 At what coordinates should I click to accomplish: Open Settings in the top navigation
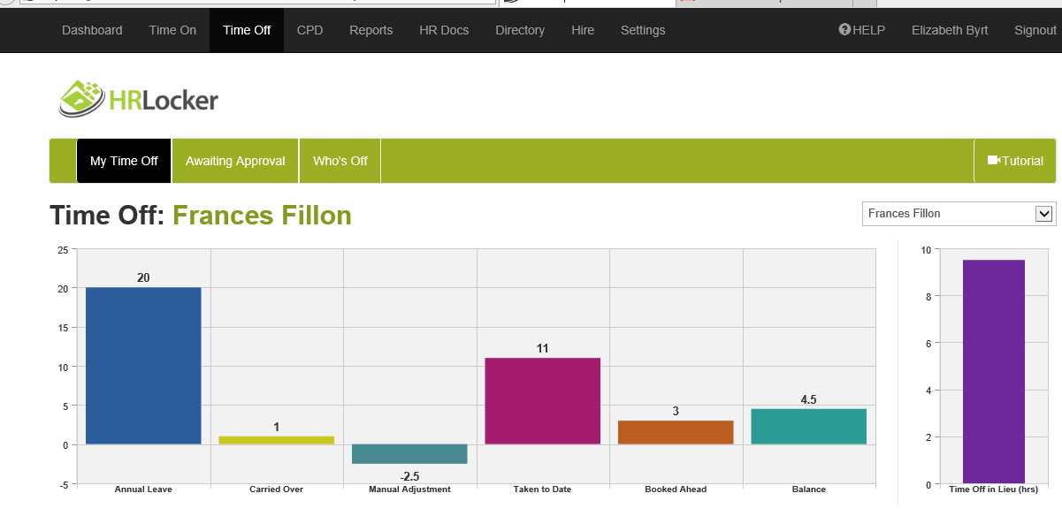coord(643,30)
